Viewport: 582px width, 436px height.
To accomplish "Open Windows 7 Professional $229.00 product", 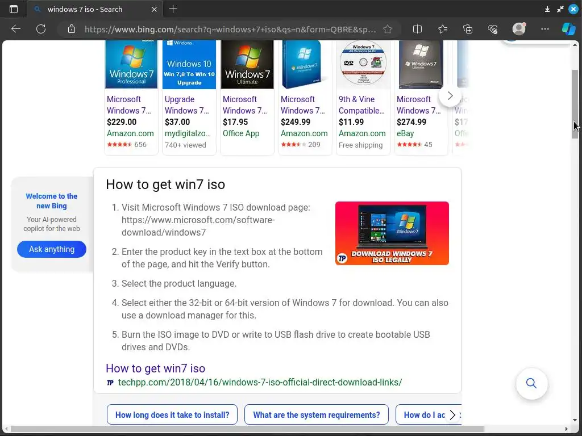I will coord(129,105).
